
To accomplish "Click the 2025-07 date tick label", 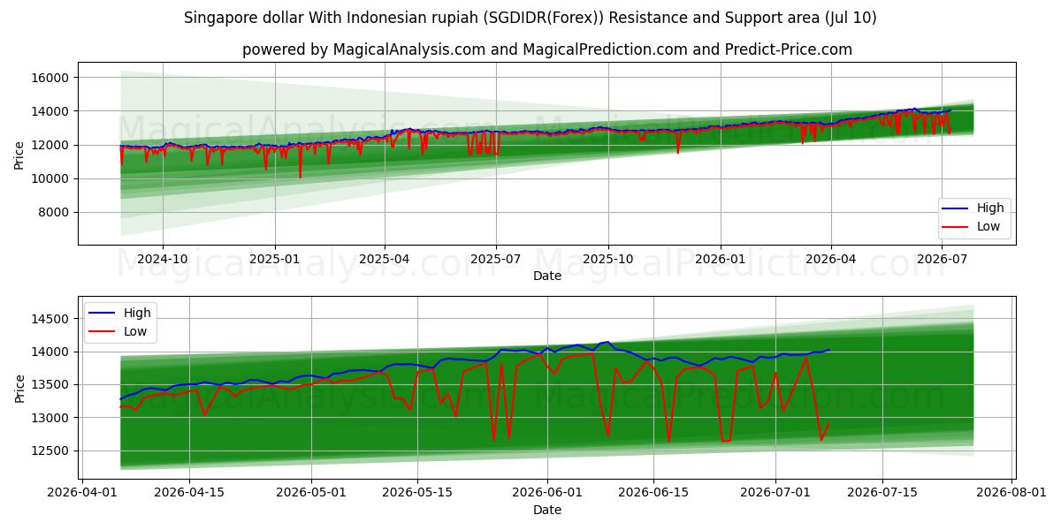I will click(494, 260).
